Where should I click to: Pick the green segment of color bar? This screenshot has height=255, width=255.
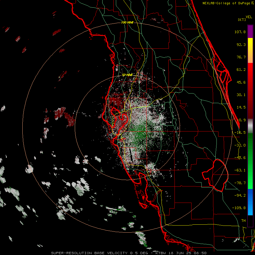click(x=250, y=161)
